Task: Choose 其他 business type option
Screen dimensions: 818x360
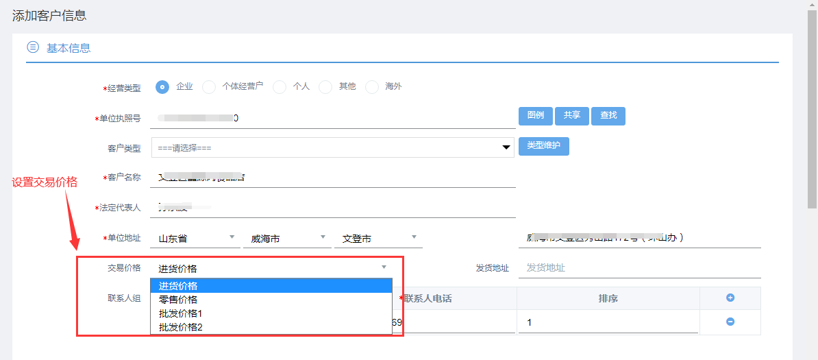Action: (x=325, y=86)
